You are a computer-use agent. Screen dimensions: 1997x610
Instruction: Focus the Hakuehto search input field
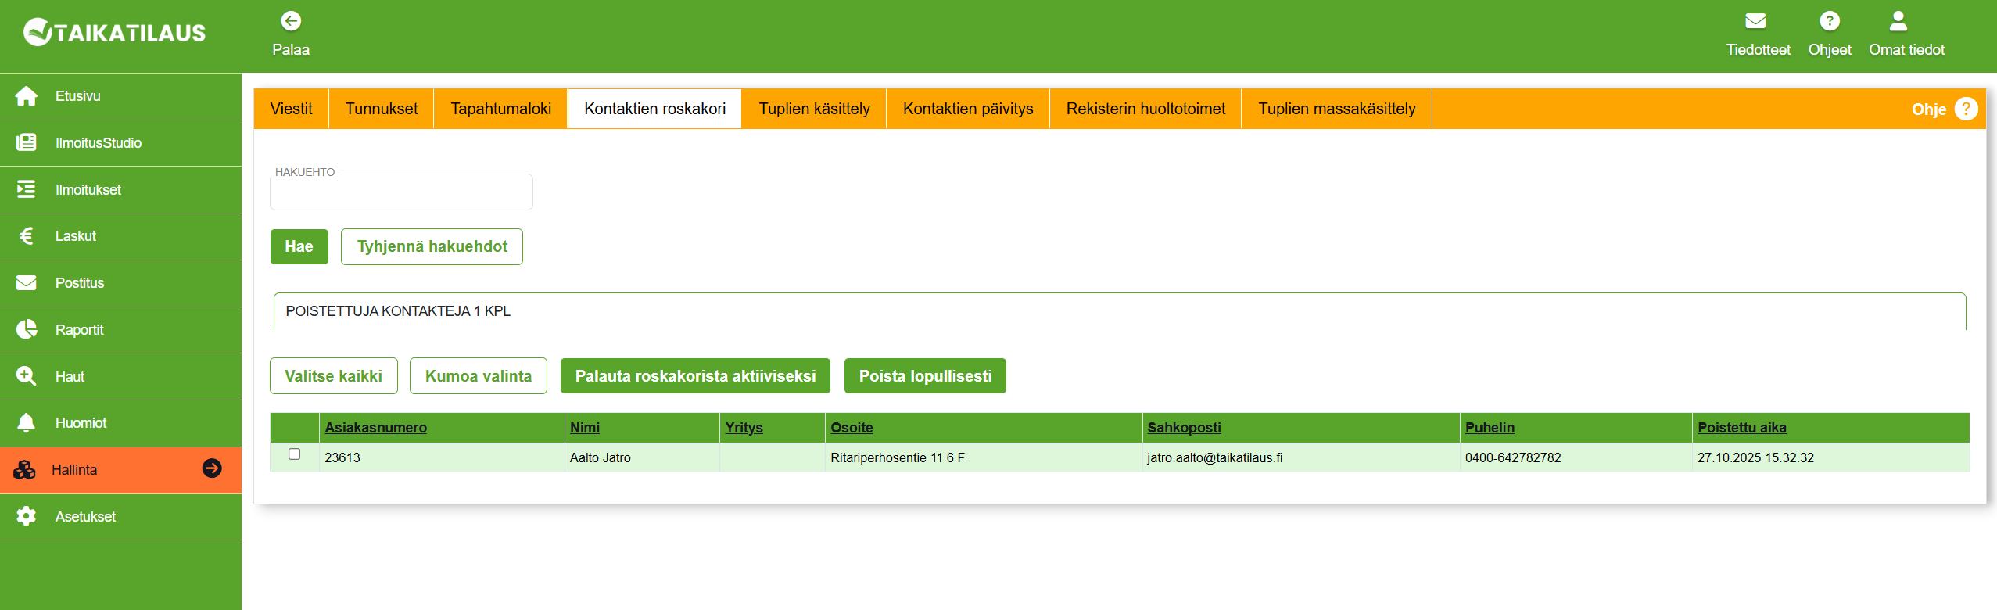(401, 193)
